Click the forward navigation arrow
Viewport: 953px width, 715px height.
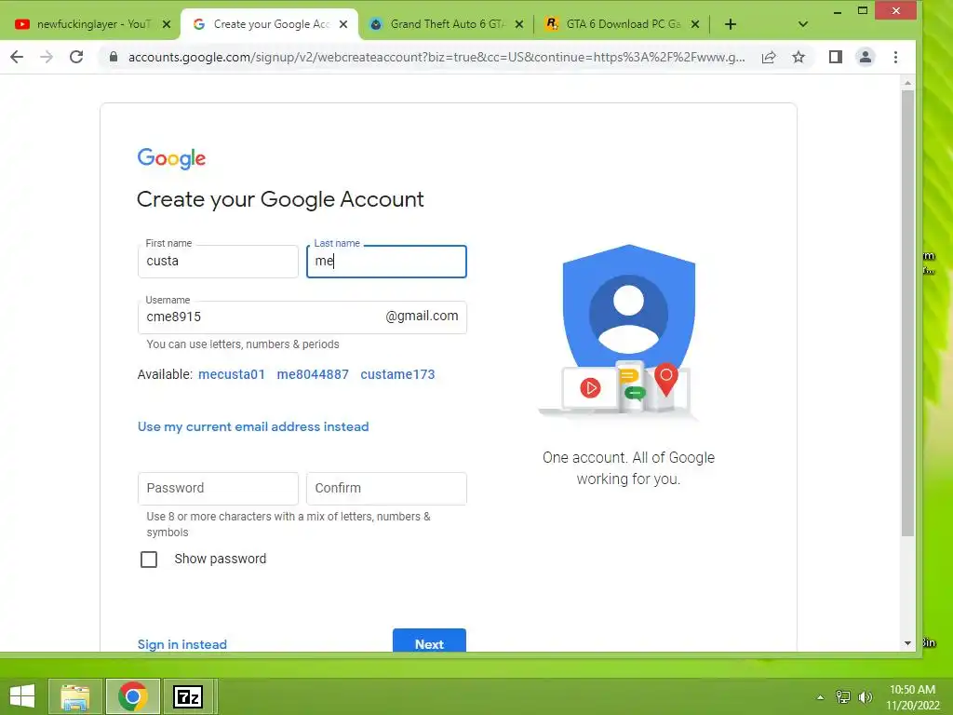pyautogui.click(x=47, y=57)
